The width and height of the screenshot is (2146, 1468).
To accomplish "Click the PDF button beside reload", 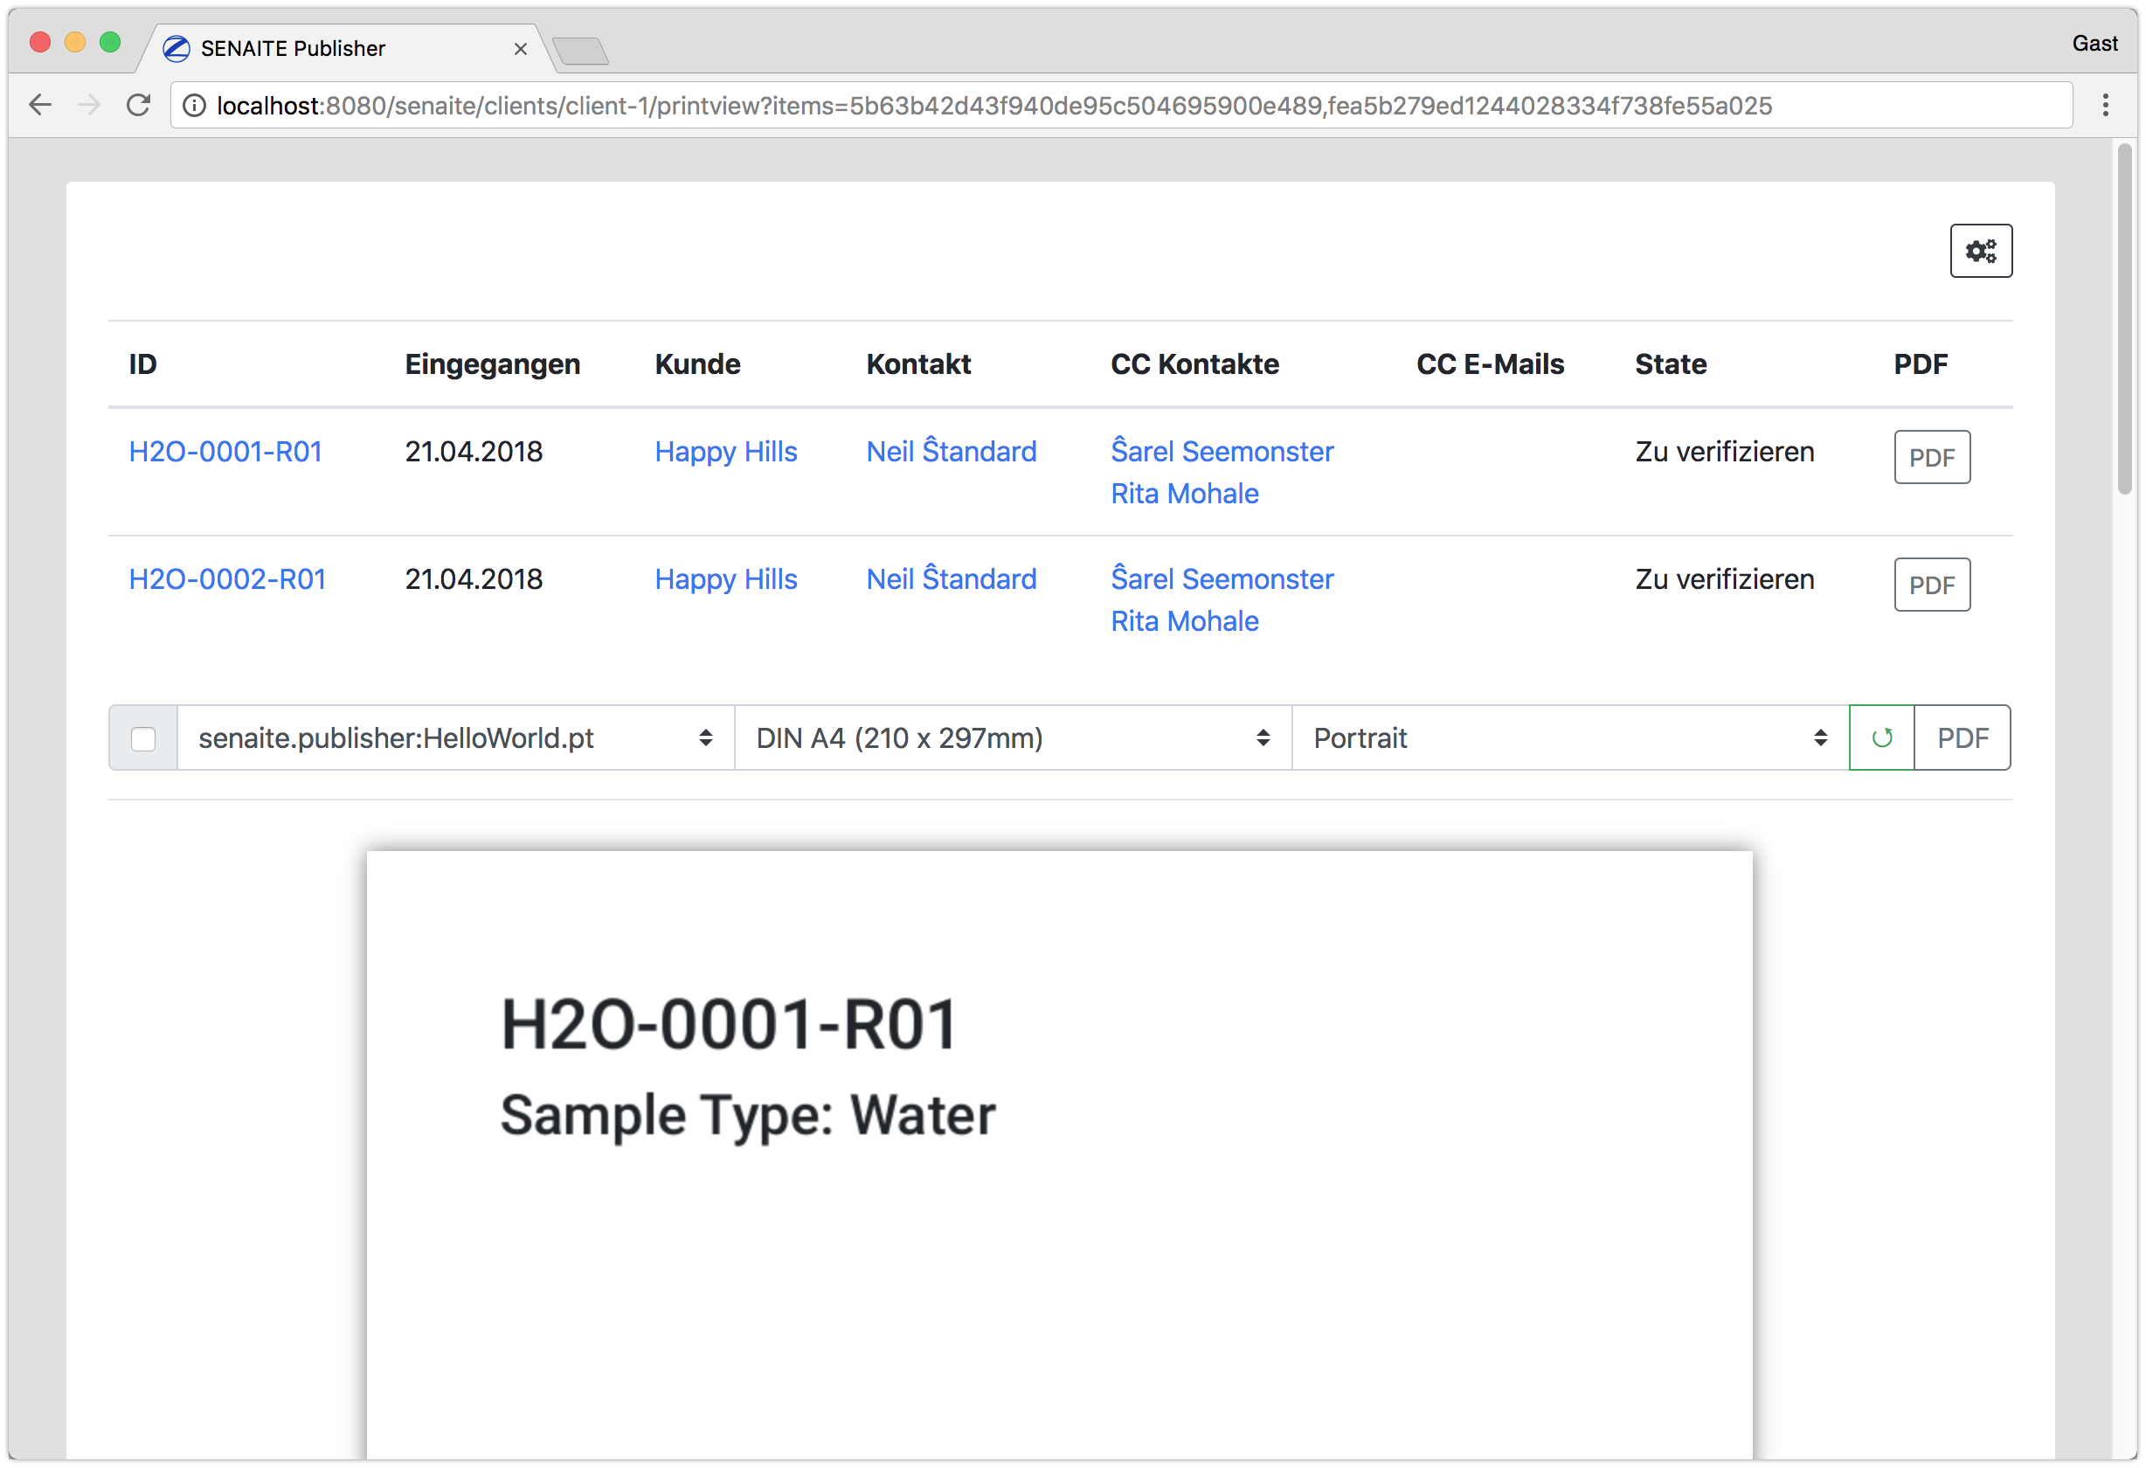I will point(1963,737).
